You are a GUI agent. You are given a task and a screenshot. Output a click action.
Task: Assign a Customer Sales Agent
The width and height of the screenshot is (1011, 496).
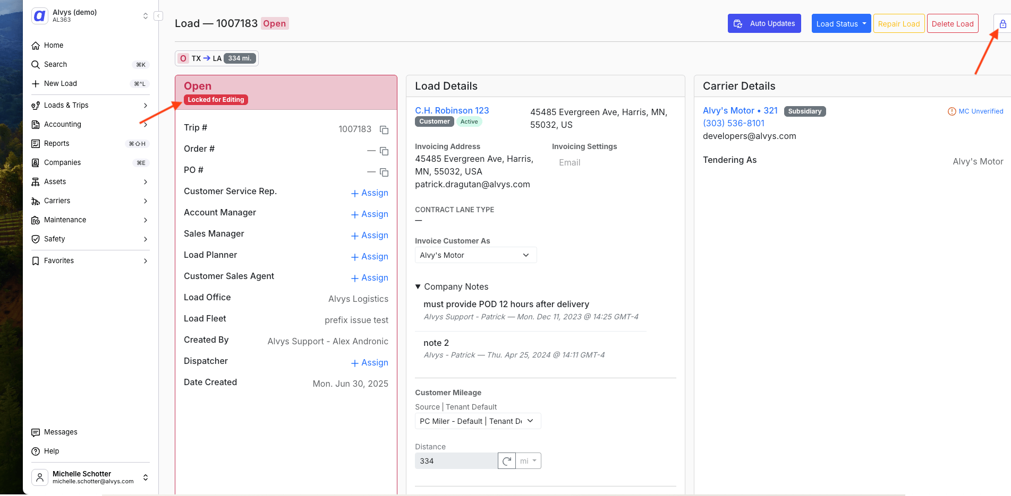(370, 278)
